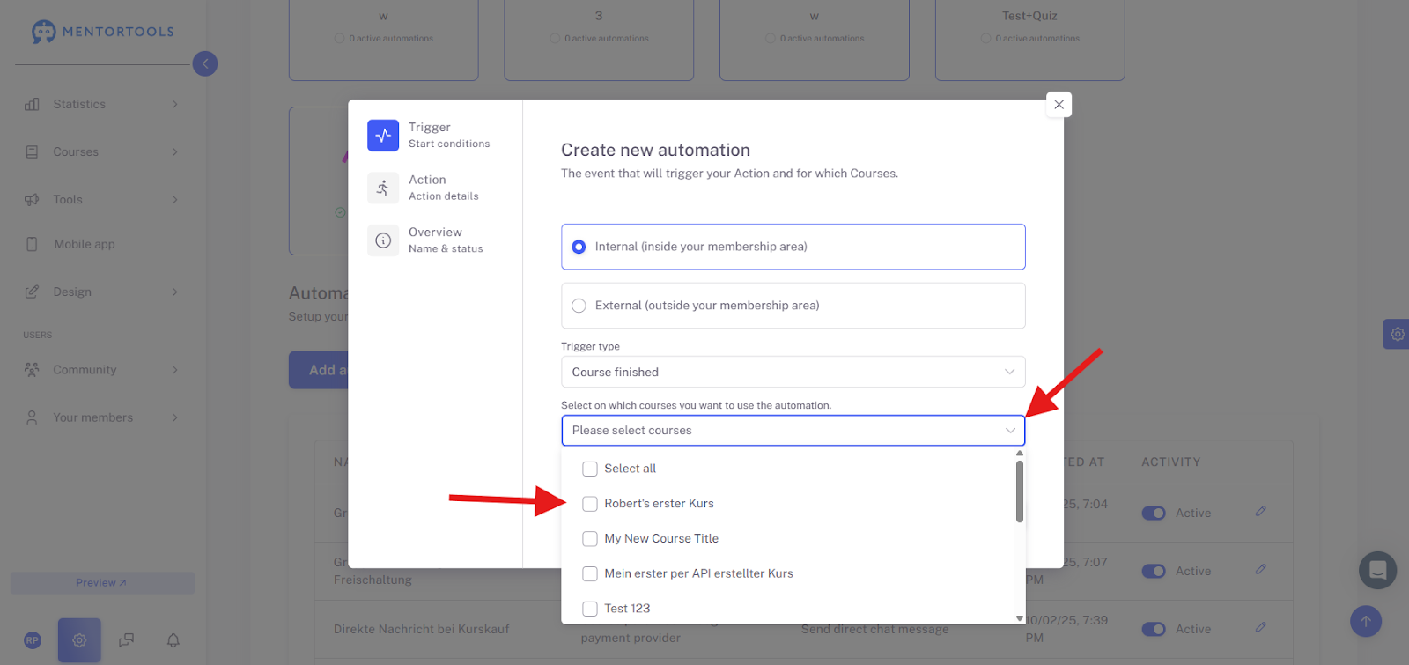This screenshot has height=665, width=1409.
Task: Close the Create new automation dialog
Action: (x=1059, y=105)
